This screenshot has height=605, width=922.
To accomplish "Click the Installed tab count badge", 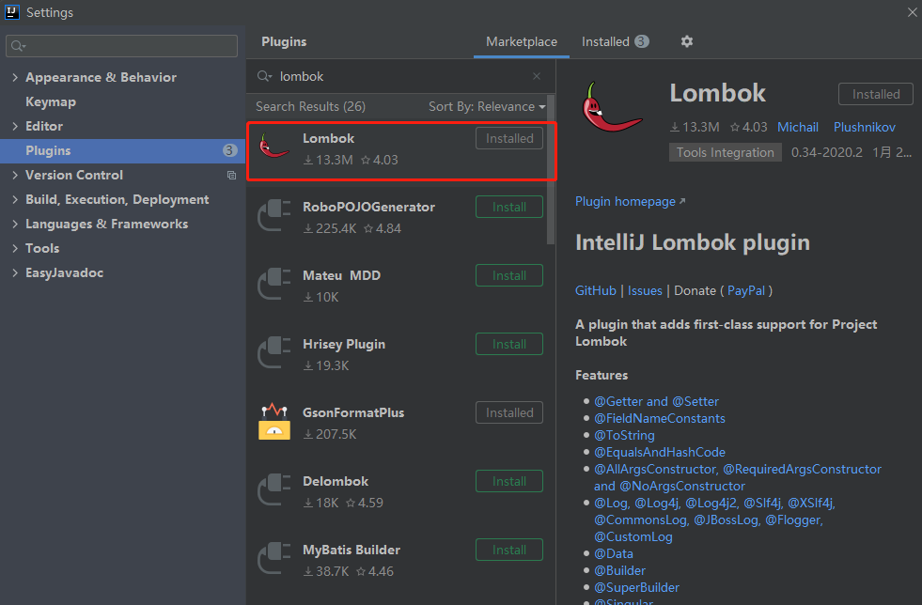I will 642,41.
